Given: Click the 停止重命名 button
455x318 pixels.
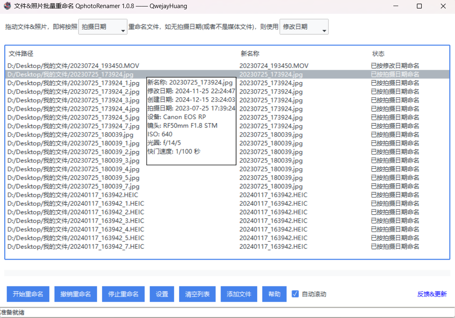Looking at the screenshot, I should pyautogui.click(x=123, y=294).
